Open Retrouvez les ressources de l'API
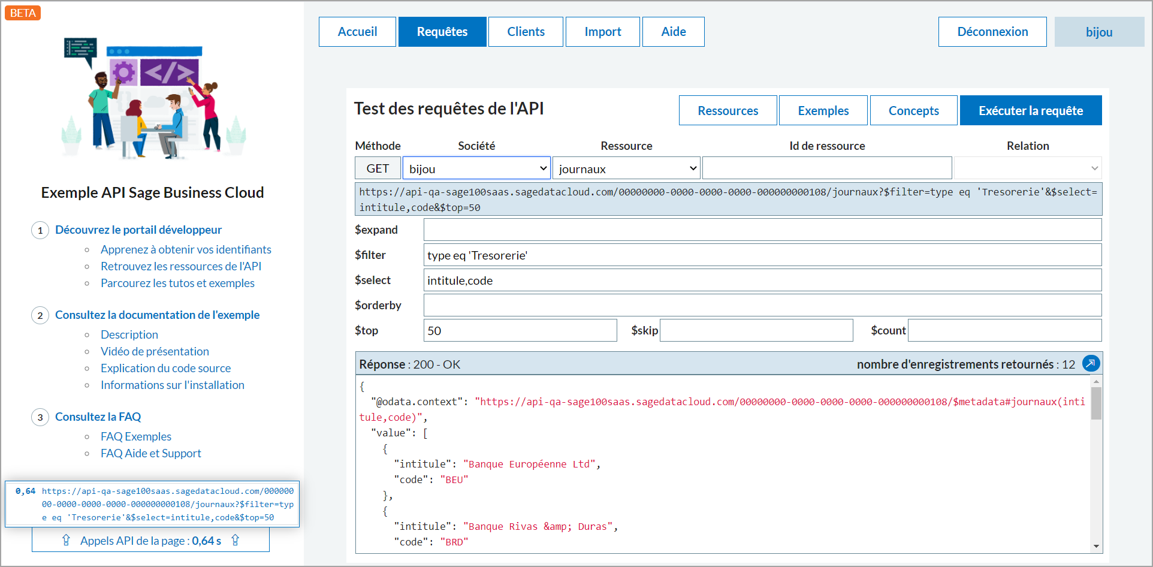The height and width of the screenshot is (567, 1153). tap(181, 266)
